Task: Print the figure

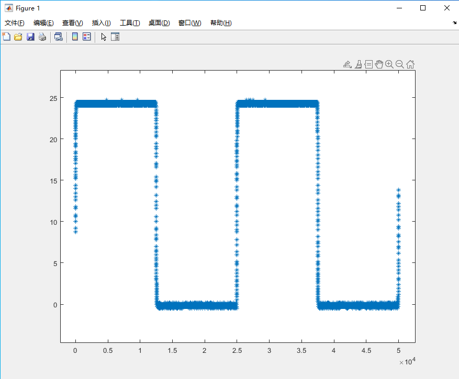Action: pos(42,37)
